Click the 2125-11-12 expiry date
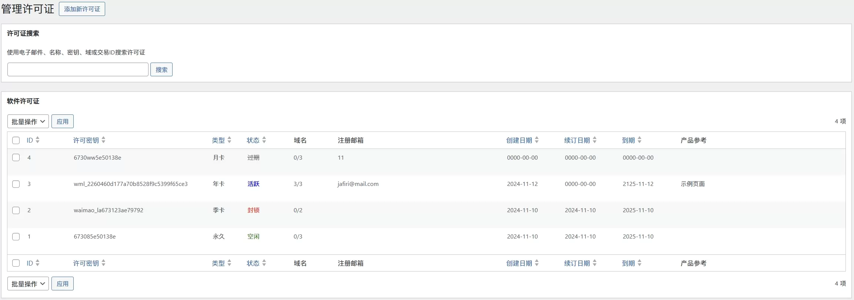 tap(638, 184)
